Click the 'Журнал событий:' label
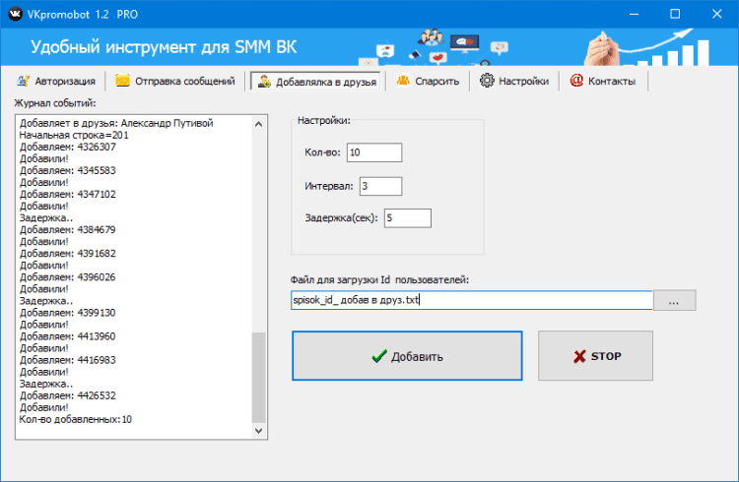The height and width of the screenshot is (482, 739). (x=54, y=103)
